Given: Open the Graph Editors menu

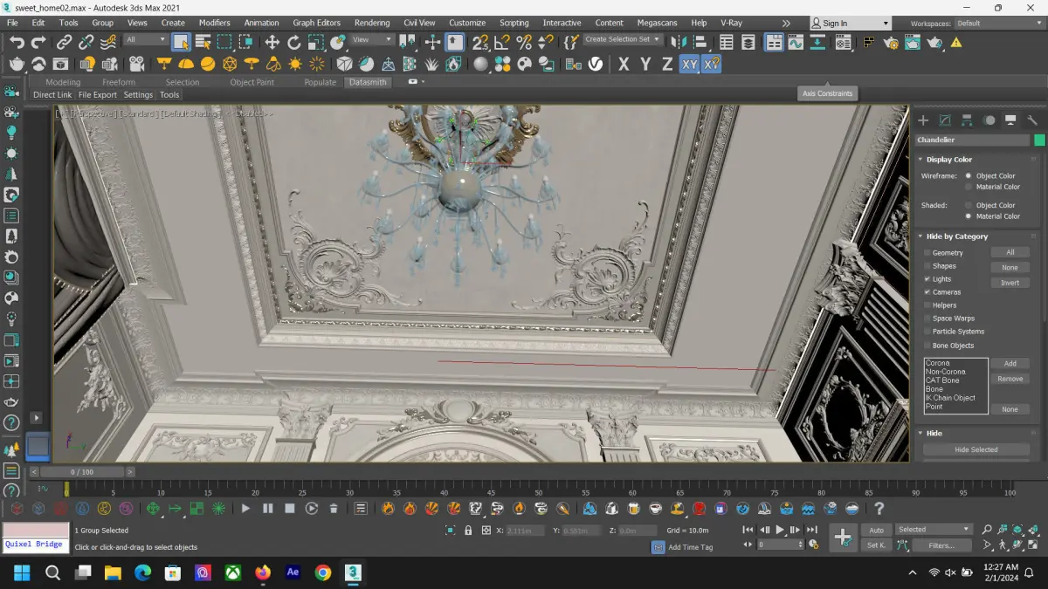Looking at the screenshot, I should pyautogui.click(x=316, y=23).
